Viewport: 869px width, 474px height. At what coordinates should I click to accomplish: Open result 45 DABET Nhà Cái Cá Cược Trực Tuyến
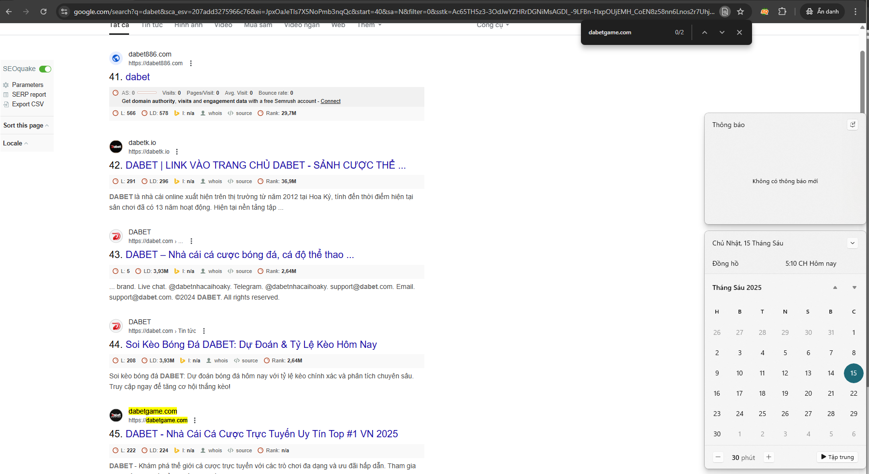262,434
